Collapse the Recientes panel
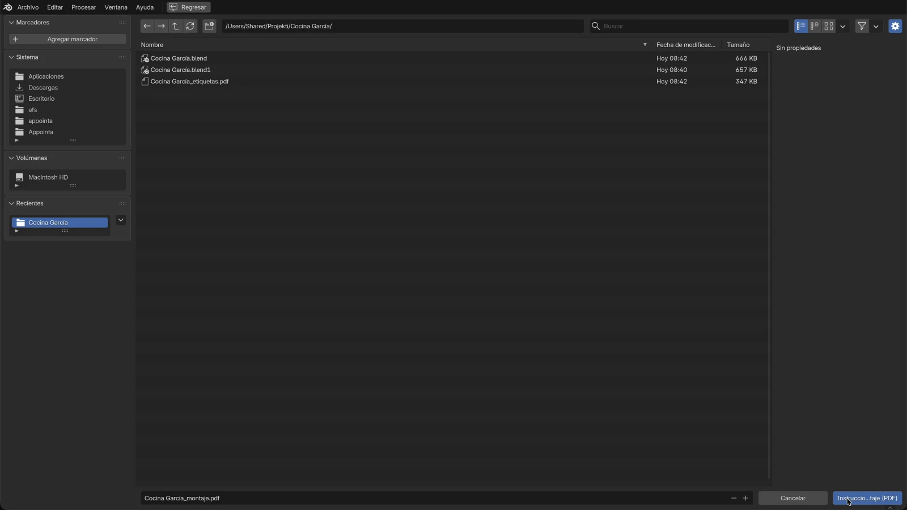907x510 pixels. coord(11,203)
